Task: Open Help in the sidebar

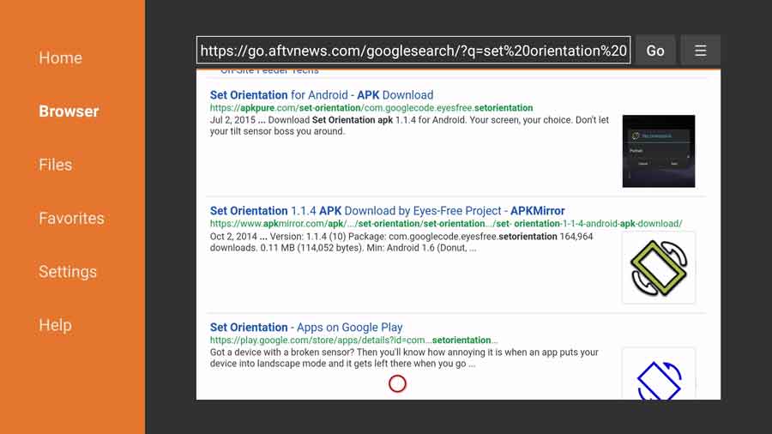Action: pyautogui.click(x=55, y=325)
